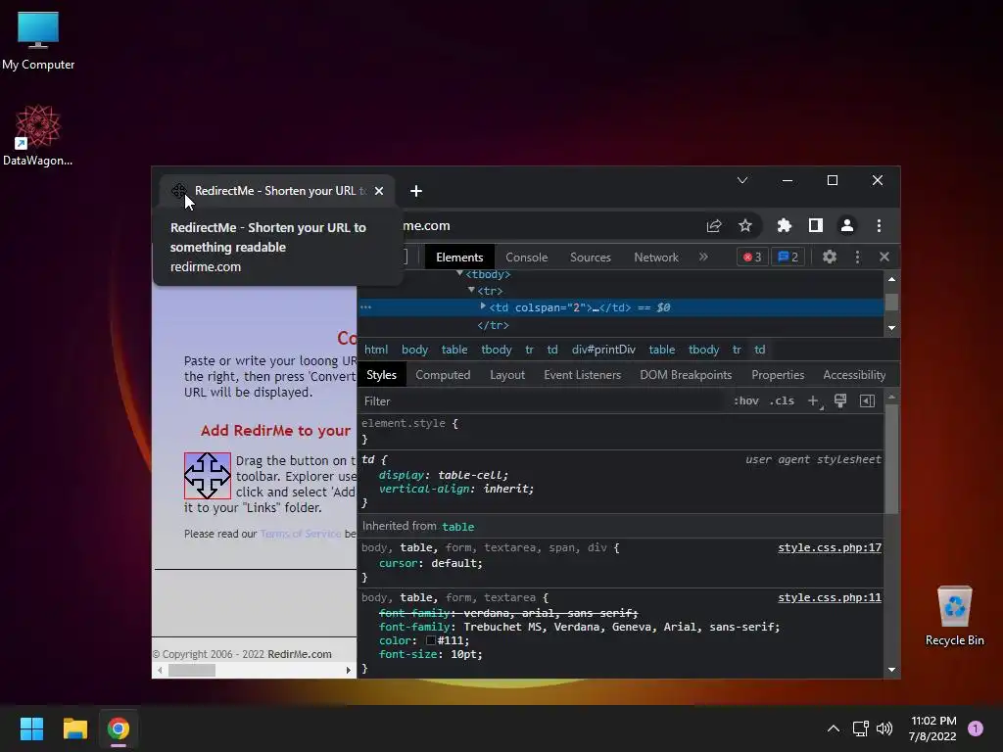1003x752 pixels.
Task: Select the html breadcrumb
Action: pyautogui.click(x=376, y=350)
